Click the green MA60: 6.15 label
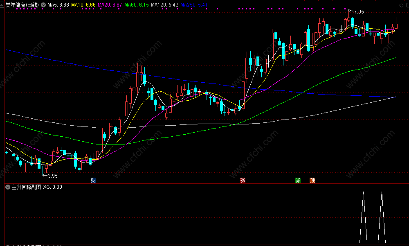 [x=137, y=5]
